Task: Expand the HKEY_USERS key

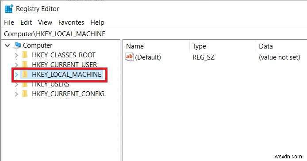Action: pyautogui.click(x=16, y=85)
